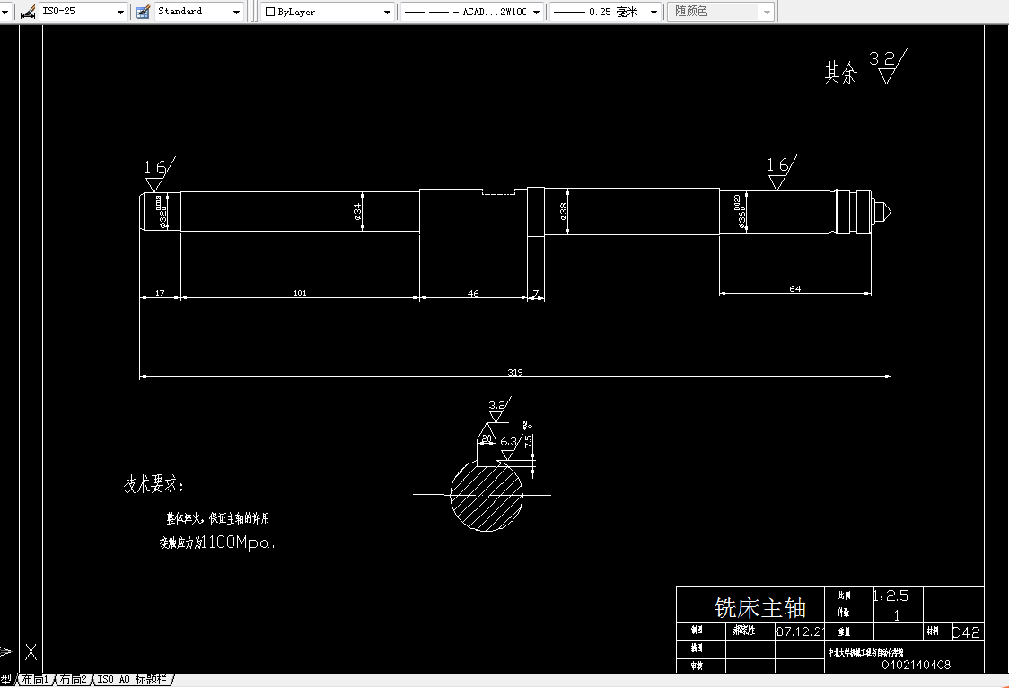Click the table style icon beside Standard
The image size is (1009, 688).
pos(143,12)
